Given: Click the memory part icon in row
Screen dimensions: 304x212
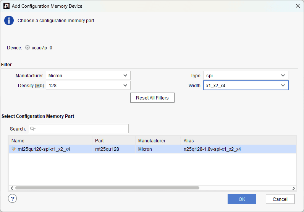Looking at the screenshot, I should pos(14,149).
